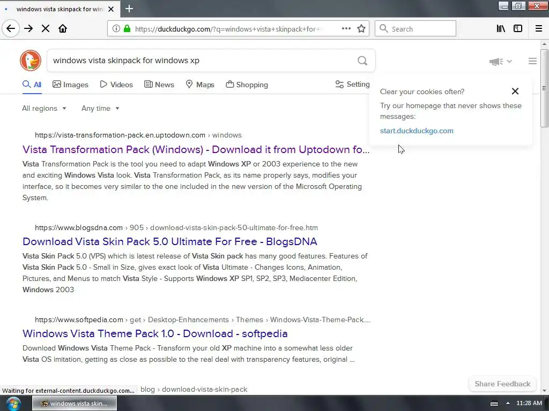Show site information icon in address bar
The width and height of the screenshot is (549, 411).
116,29
